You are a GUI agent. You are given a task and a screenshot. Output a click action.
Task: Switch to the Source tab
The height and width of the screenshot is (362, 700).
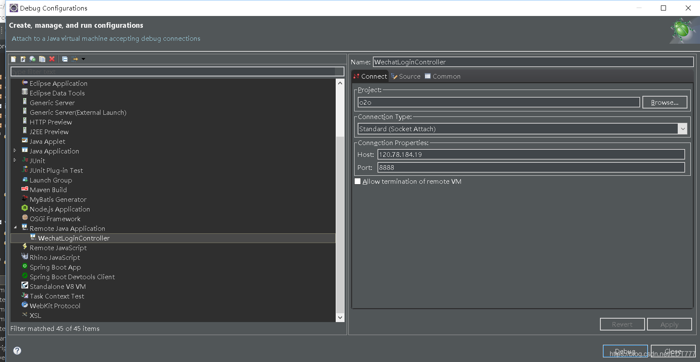point(406,76)
